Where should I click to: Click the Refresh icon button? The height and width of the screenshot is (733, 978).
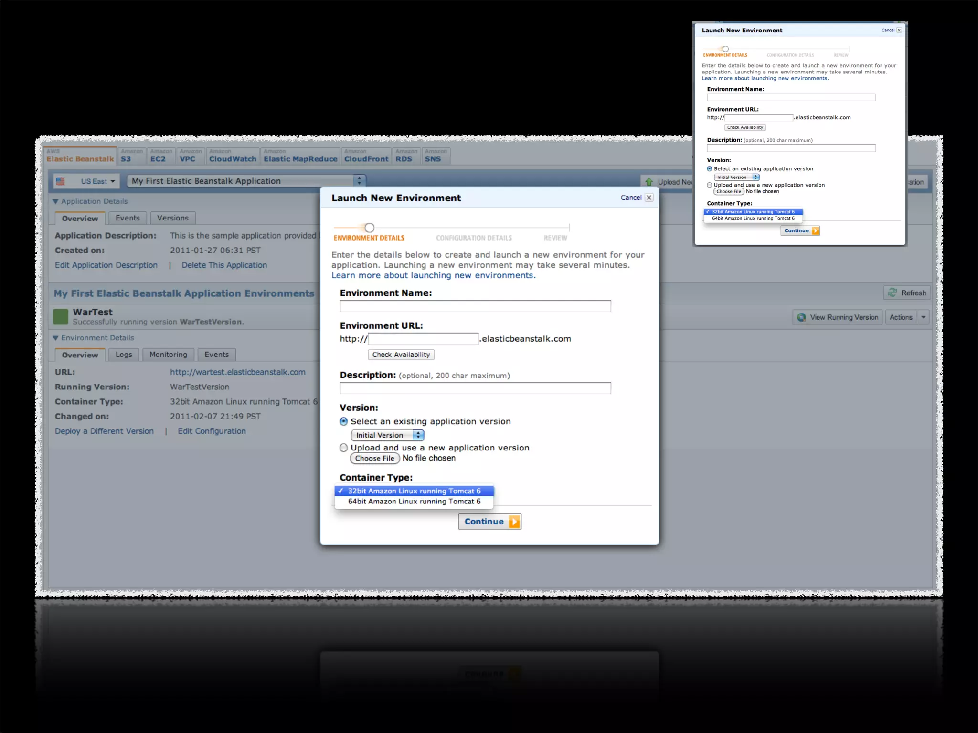(x=892, y=293)
